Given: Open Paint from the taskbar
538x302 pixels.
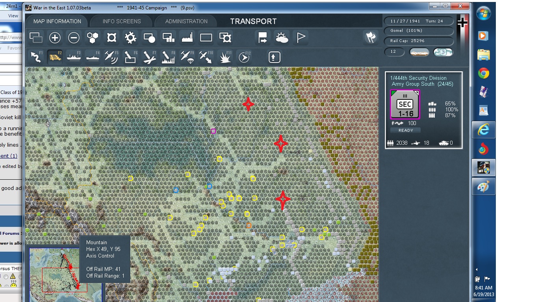Looking at the screenshot, I should point(483,187).
